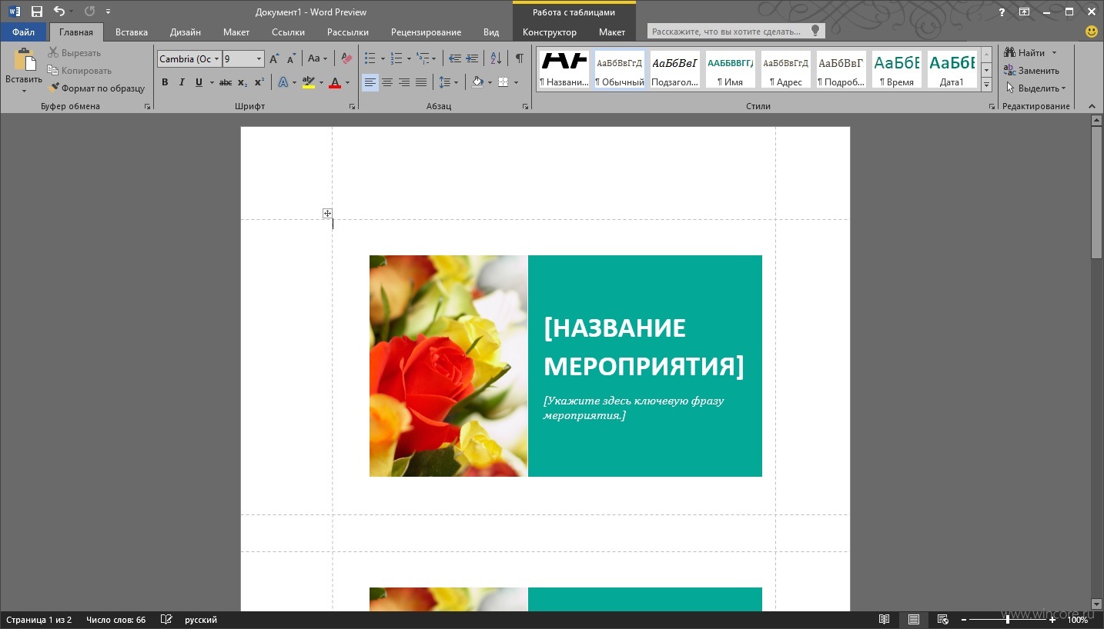Decrease font size with the shrink-font icon
The width and height of the screenshot is (1104, 629).
click(291, 58)
